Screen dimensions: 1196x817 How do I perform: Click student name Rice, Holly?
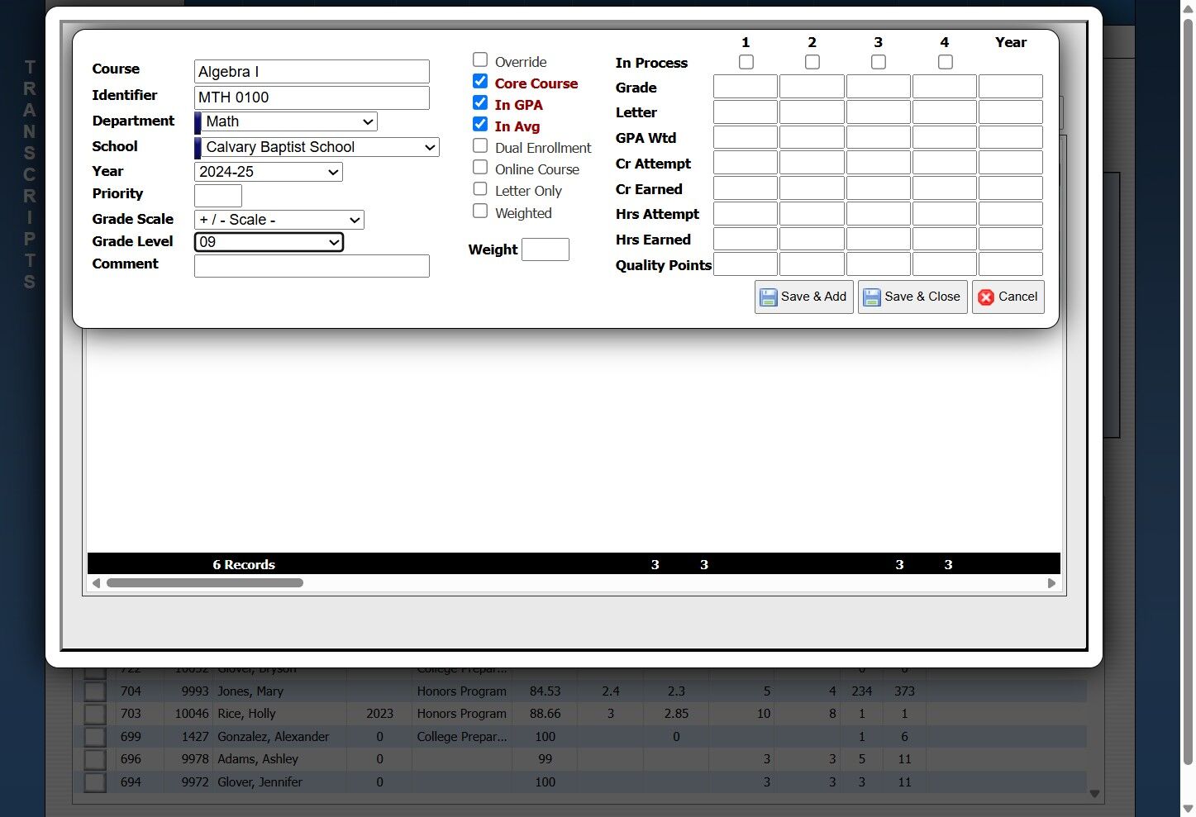pos(246,714)
